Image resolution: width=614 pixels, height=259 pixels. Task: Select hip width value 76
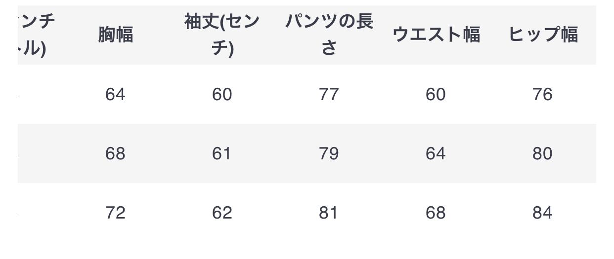coord(542,94)
